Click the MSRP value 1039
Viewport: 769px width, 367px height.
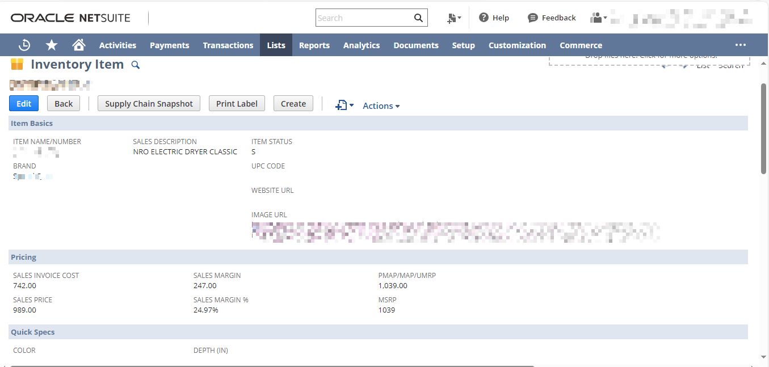pos(386,310)
